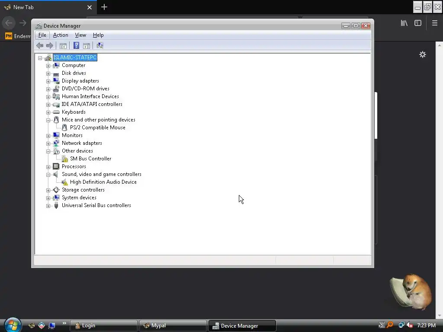The height and width of the screenshot is (332, 443).
Task: Click the Keyboards category icon
Action: point(56,112)
